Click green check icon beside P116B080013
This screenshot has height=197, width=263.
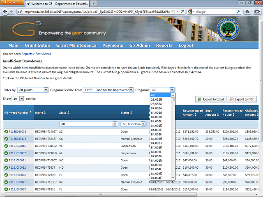pyautogui.click(x=6, y=132)
